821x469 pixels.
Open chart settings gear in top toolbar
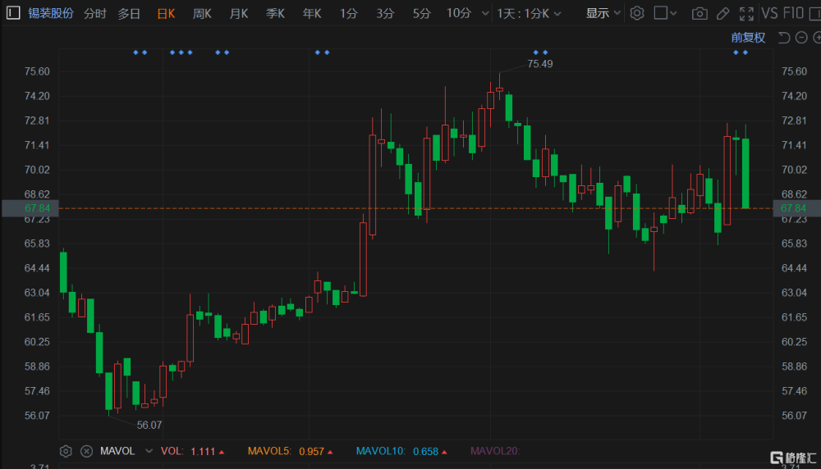(x=637, y=13)
